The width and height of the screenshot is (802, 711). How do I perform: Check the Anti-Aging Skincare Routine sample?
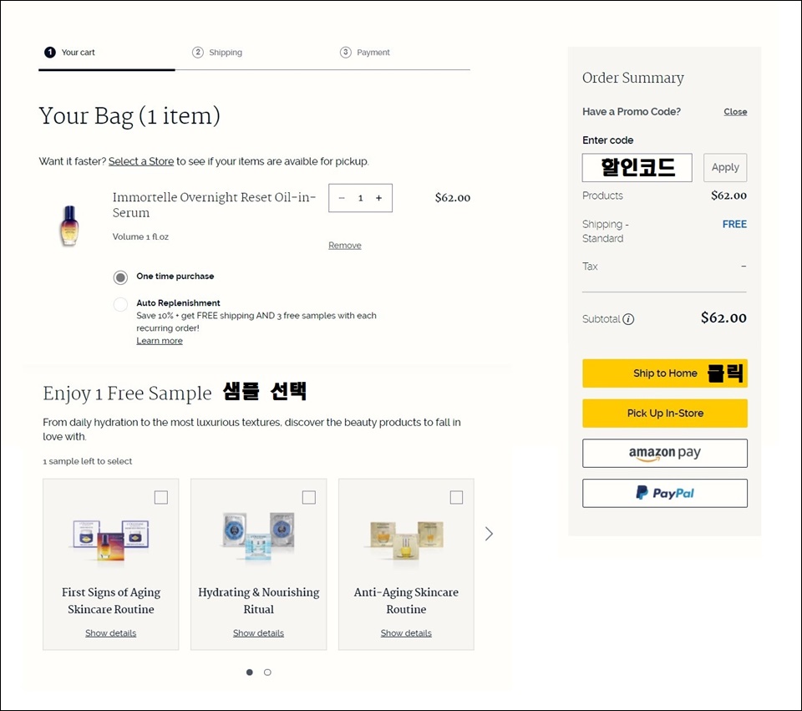[456, 497]
